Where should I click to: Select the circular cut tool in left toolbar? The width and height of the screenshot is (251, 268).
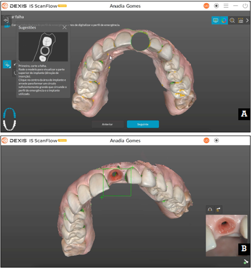pyautogui.click(x=7, y=64)
